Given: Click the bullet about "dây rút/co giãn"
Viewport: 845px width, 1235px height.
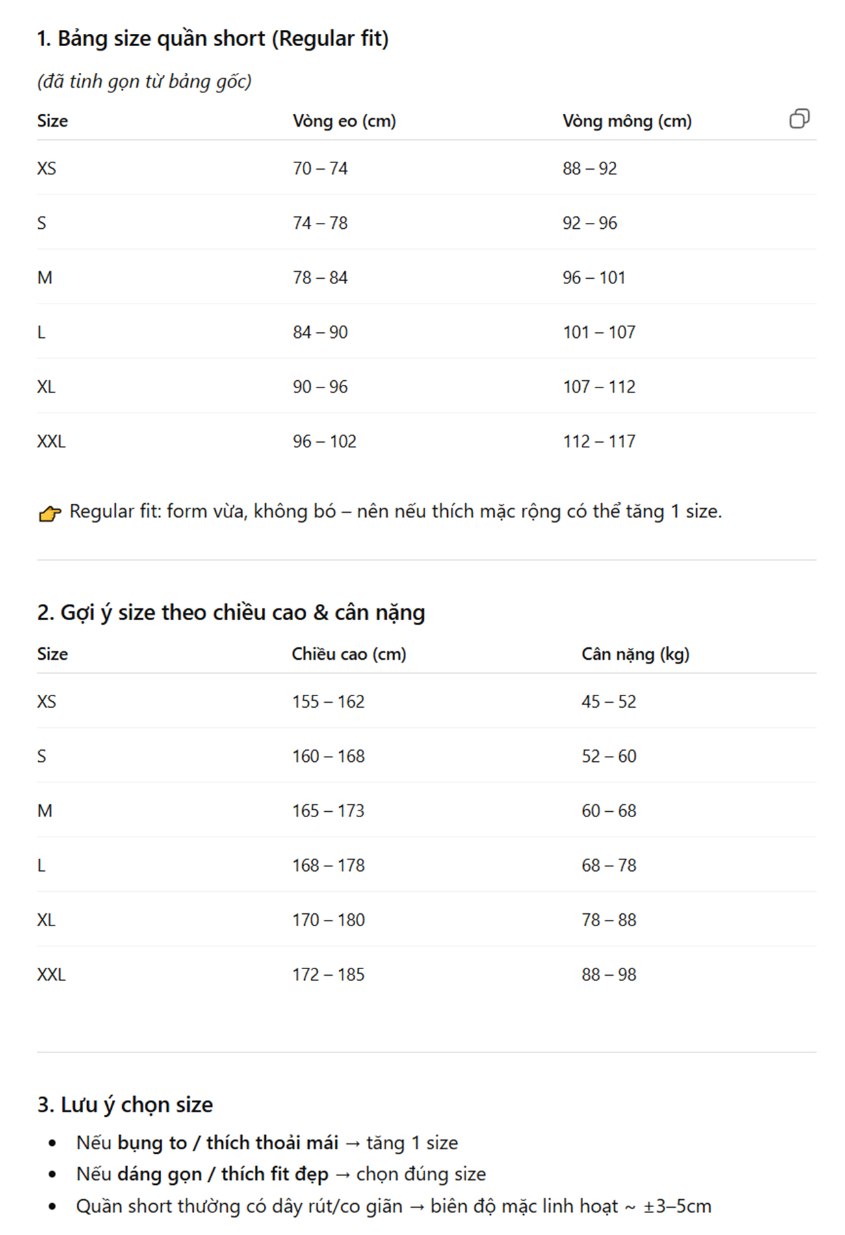Looking at the screenshot, I should tap(393, 1206).
